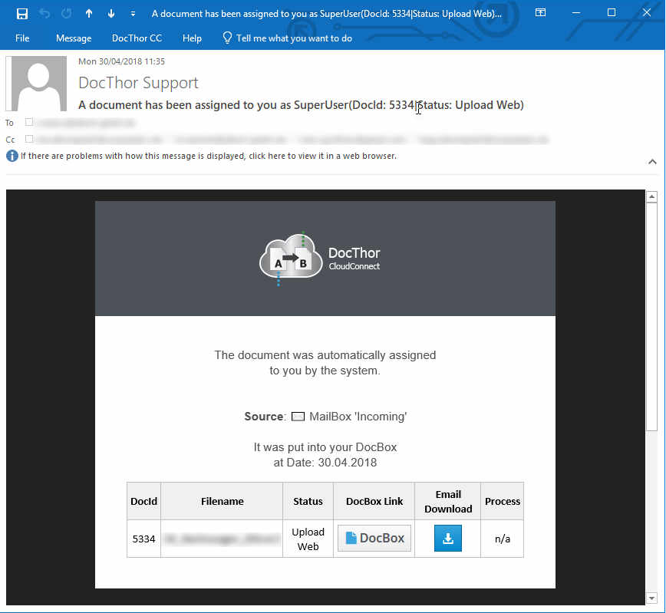
Task: Click the email subject line text
Action: [301, 105]
